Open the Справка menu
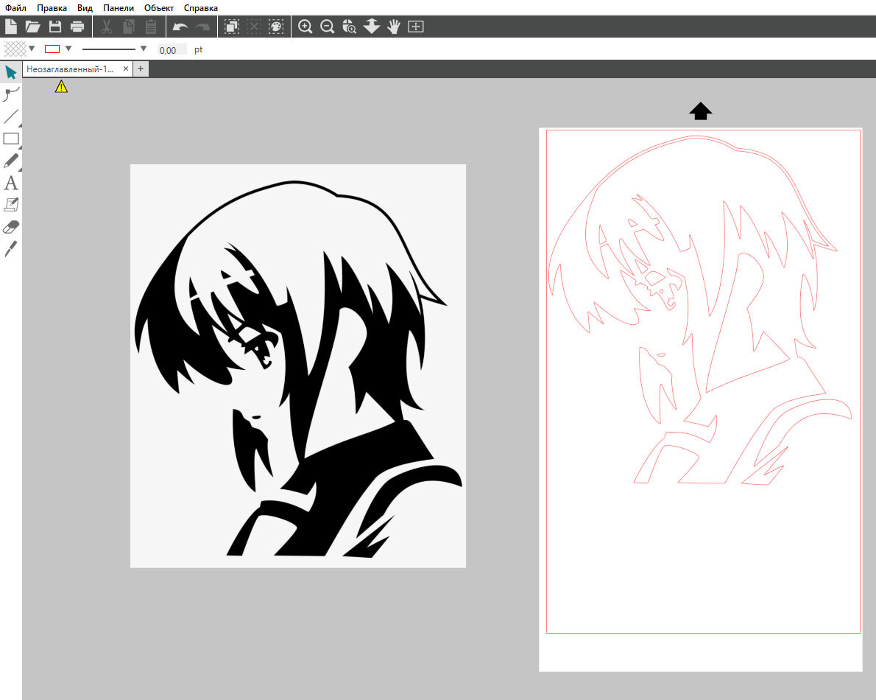876x700 pixels. (x=200, y=8)
